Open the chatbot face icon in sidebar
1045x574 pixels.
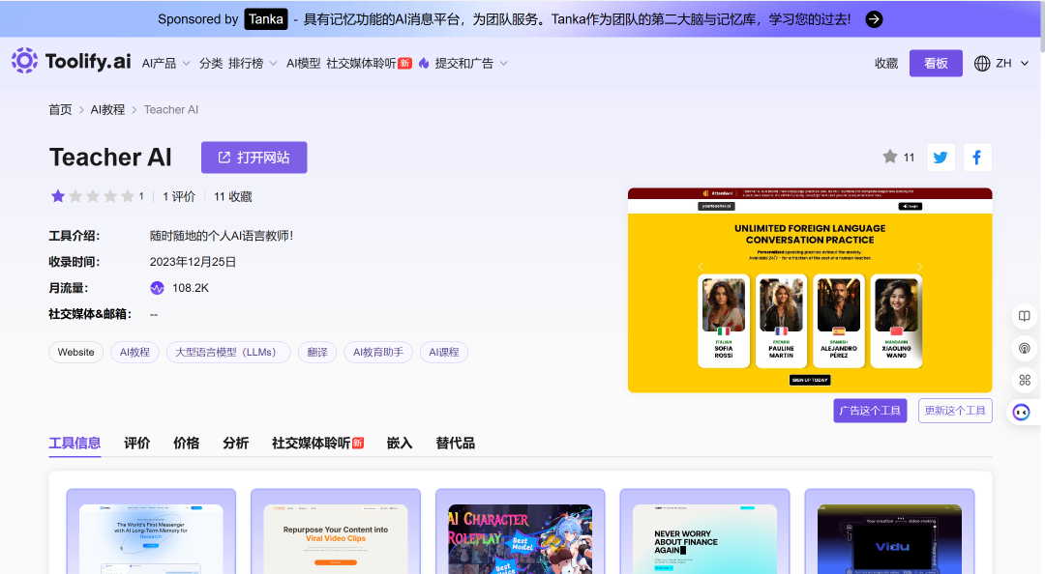click(x=1021, y=413)
